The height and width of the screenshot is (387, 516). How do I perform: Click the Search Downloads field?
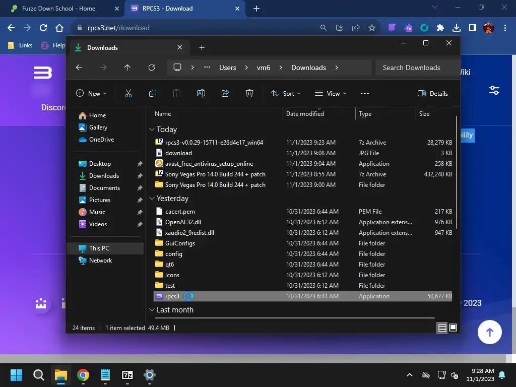(x=417, y=68)
